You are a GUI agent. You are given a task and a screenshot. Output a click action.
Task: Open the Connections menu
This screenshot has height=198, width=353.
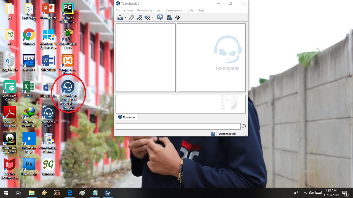pyautogui.click(x=124, y=10)
